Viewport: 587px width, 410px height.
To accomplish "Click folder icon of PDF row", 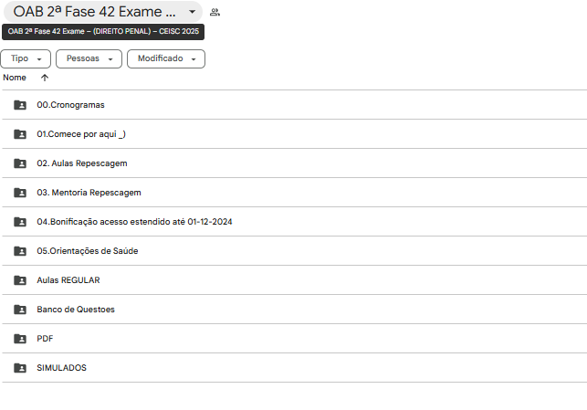I will [20, 339].
